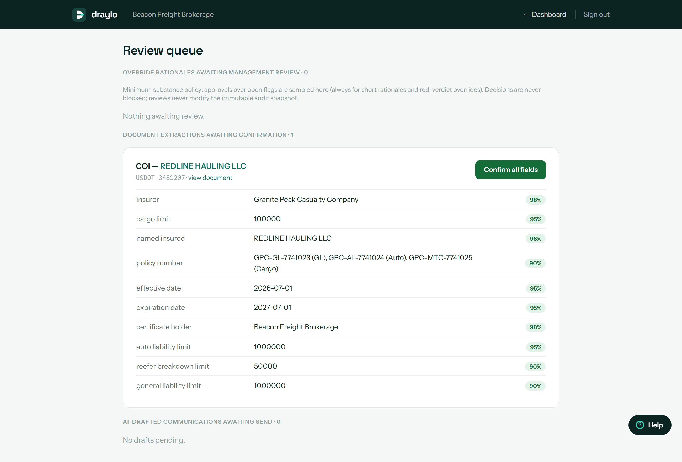
Task: Go back to the Dashboard
Action: click(545, 14)
